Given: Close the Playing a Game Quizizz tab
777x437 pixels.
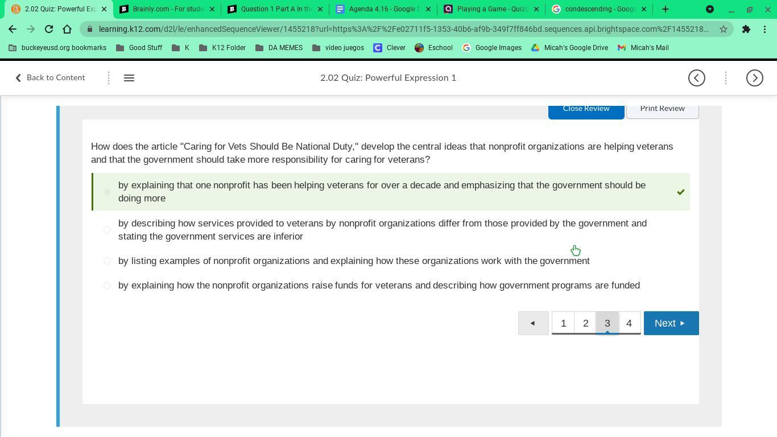Looking at the screenshot, I should pyautogui.click(x=536, y=9).
